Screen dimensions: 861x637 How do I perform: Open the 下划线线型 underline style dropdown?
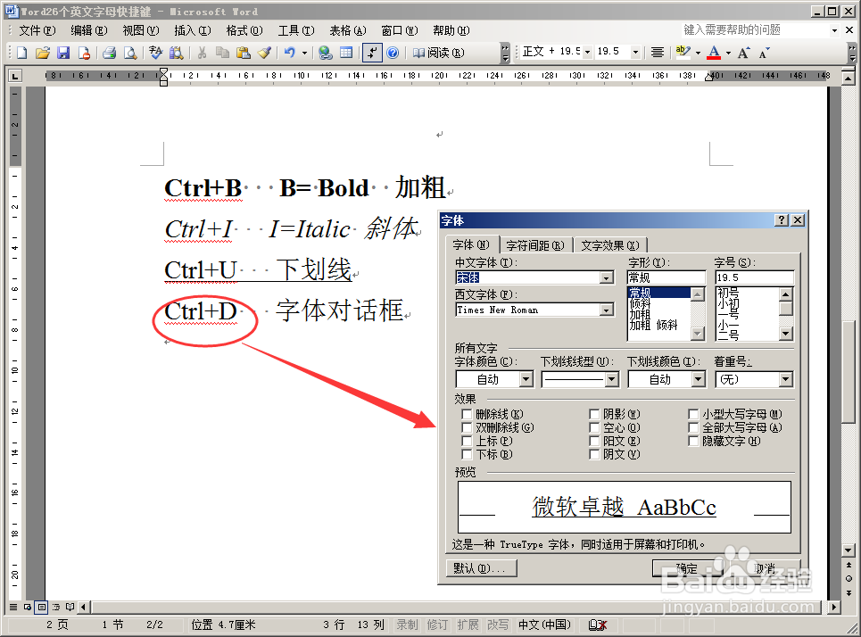click(612, 379)
